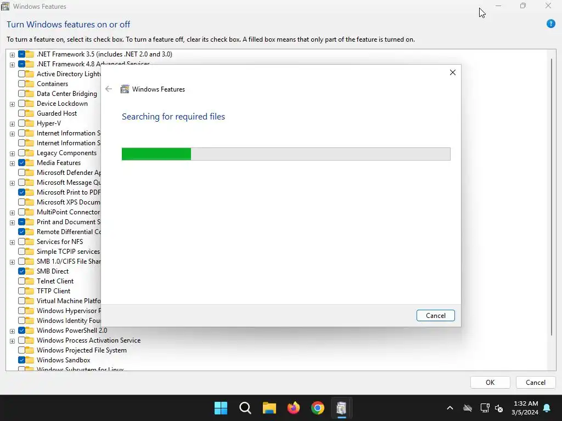
Task: Click the folder icon beside Services for NFS
Action: click(30, 242)
